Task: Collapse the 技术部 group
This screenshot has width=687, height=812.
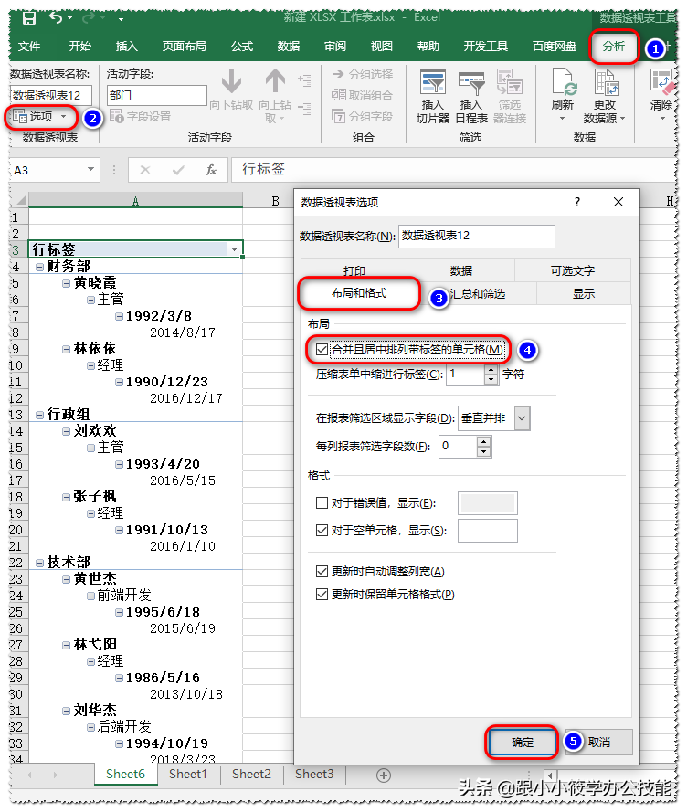Action: coord(39,563)
